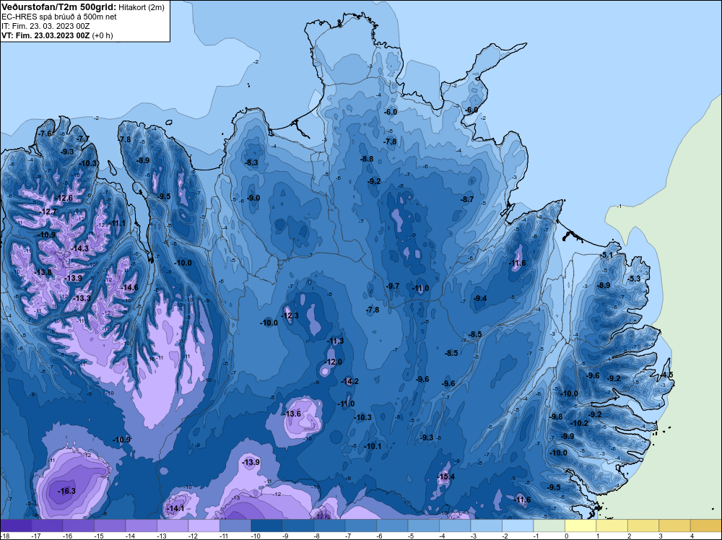The height and width of the screenshot is (540, 722).
Task: Click the -7.7 temperature value on the map
Action: tap(82, 139)
